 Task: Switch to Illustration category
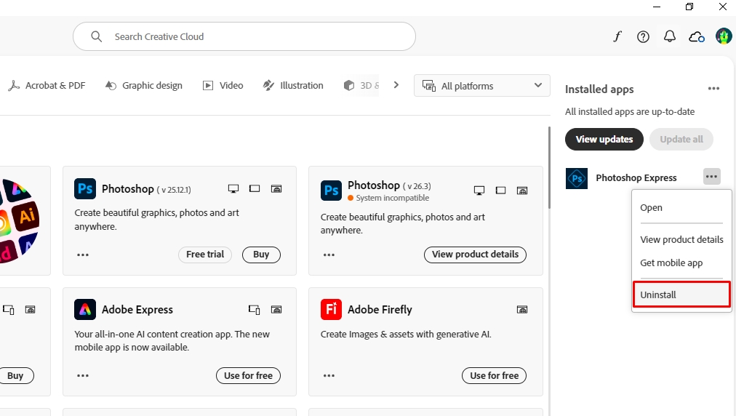pyautogui.click(x=293, y=85)
